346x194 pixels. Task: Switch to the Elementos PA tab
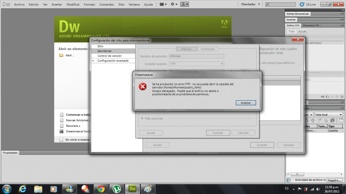point(311,25)
